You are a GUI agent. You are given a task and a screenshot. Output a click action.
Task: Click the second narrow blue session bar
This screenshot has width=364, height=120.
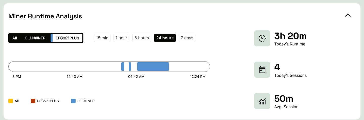[x=130, y=67]
